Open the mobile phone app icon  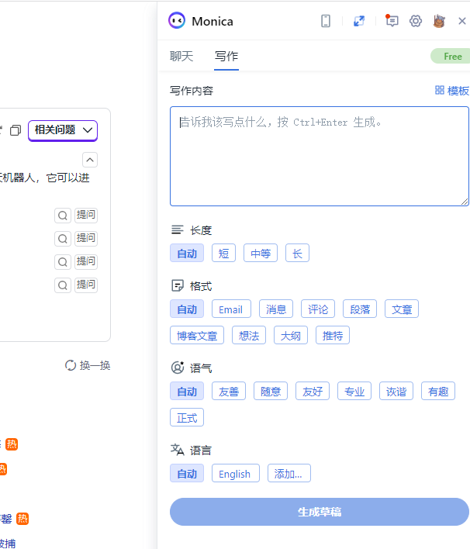[326, 21]
